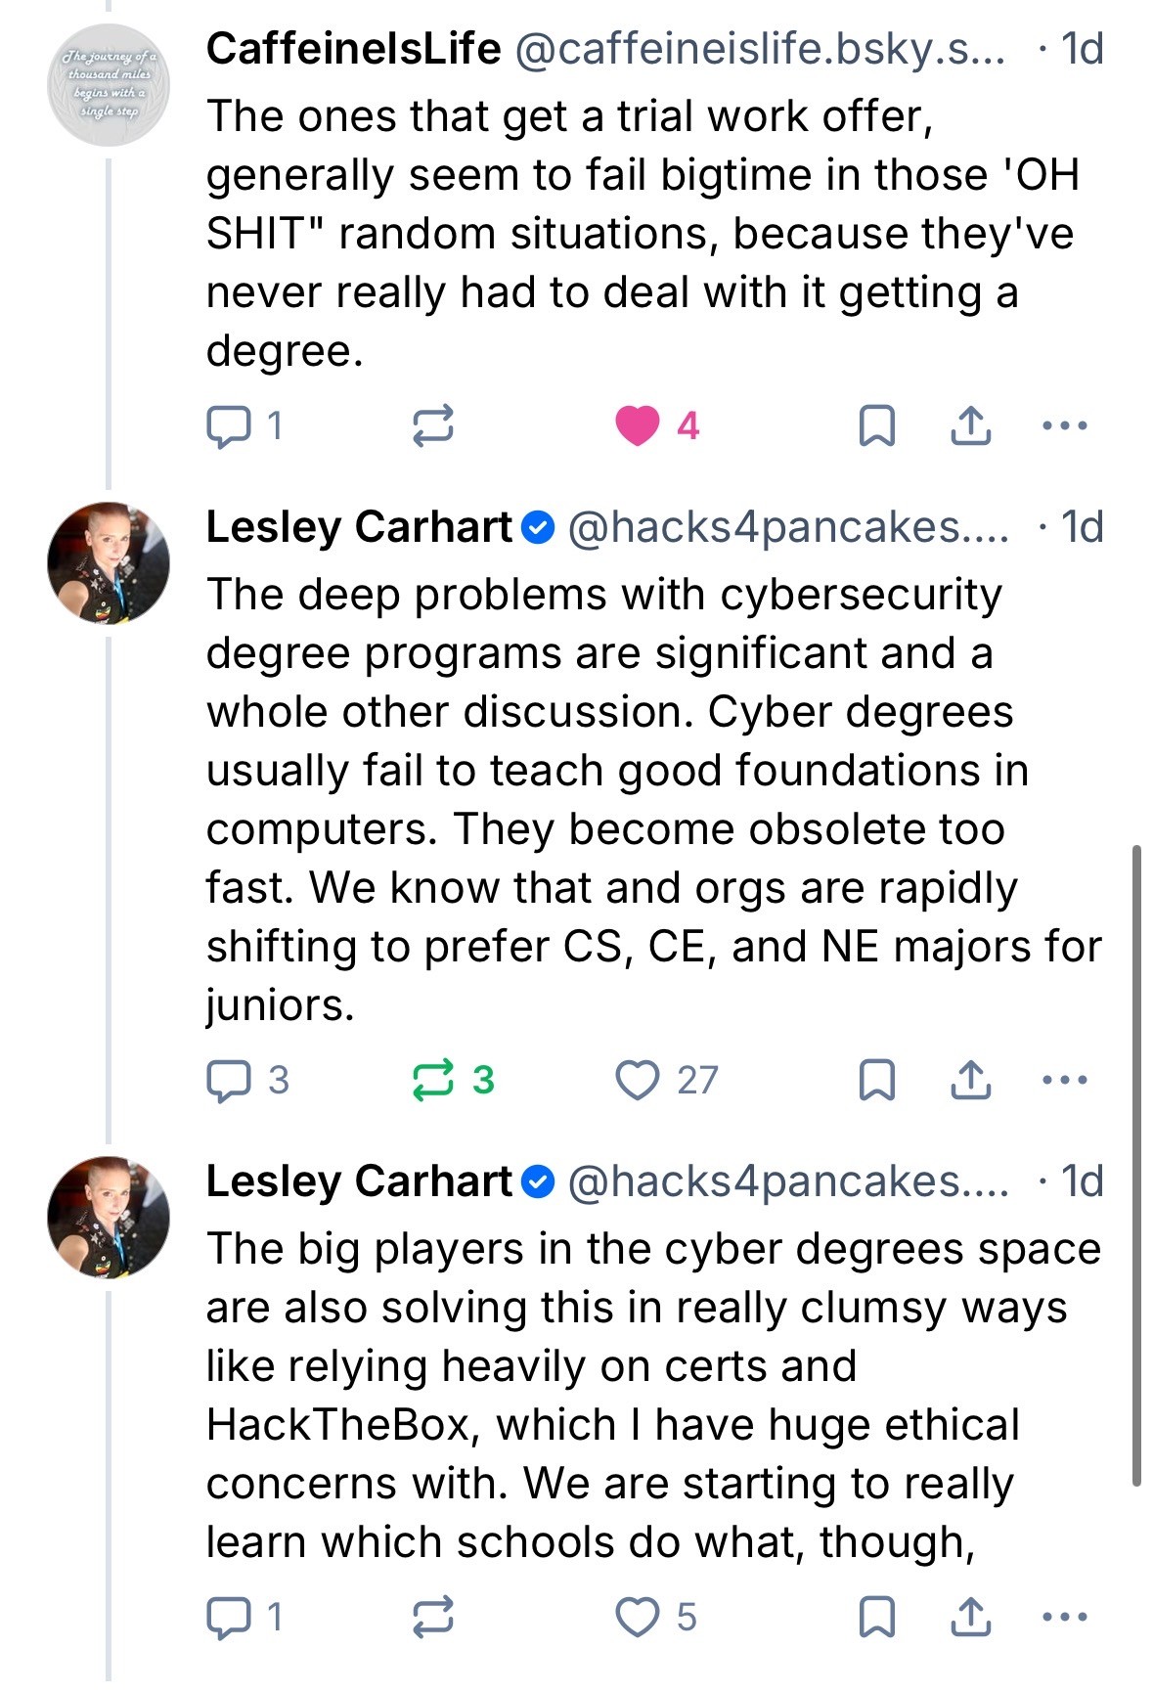Image resolution: width=1153 pixels, height=1692 pixels.
Task: Click CaffeineIsLife's round avatar image
Action: coord(109,86)
